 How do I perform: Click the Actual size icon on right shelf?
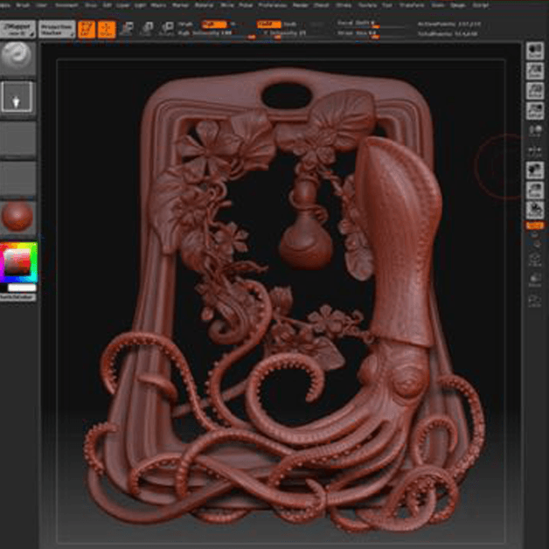tap(533, 91)
